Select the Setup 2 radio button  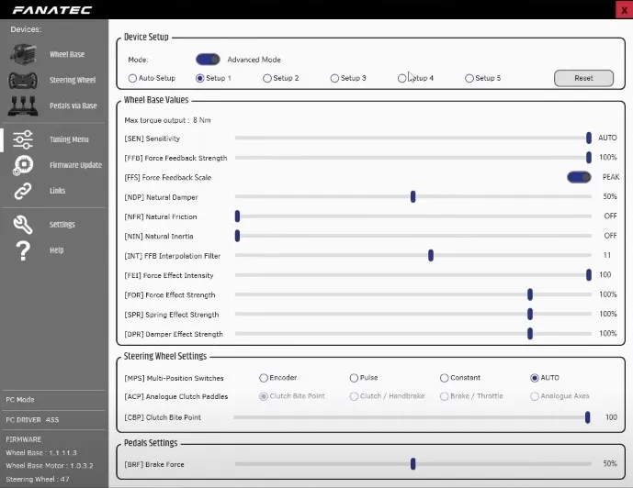[x=266, y=78]
